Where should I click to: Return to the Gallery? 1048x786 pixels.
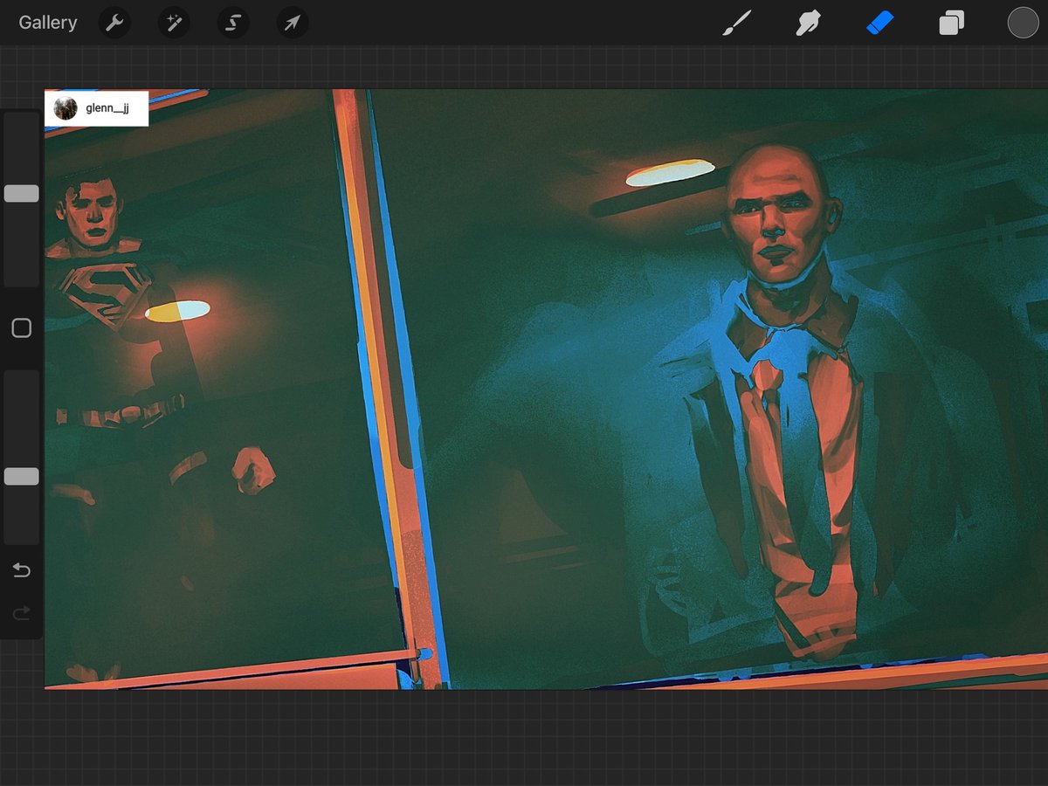pyautogui.click(x=48, y=23)
